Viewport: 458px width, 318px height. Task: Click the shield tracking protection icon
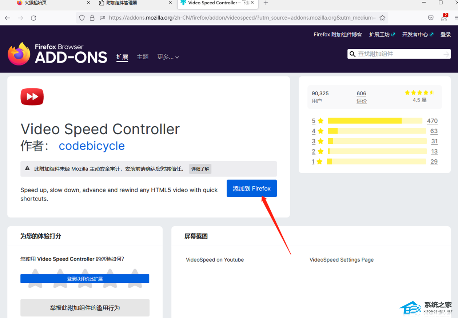82,18
